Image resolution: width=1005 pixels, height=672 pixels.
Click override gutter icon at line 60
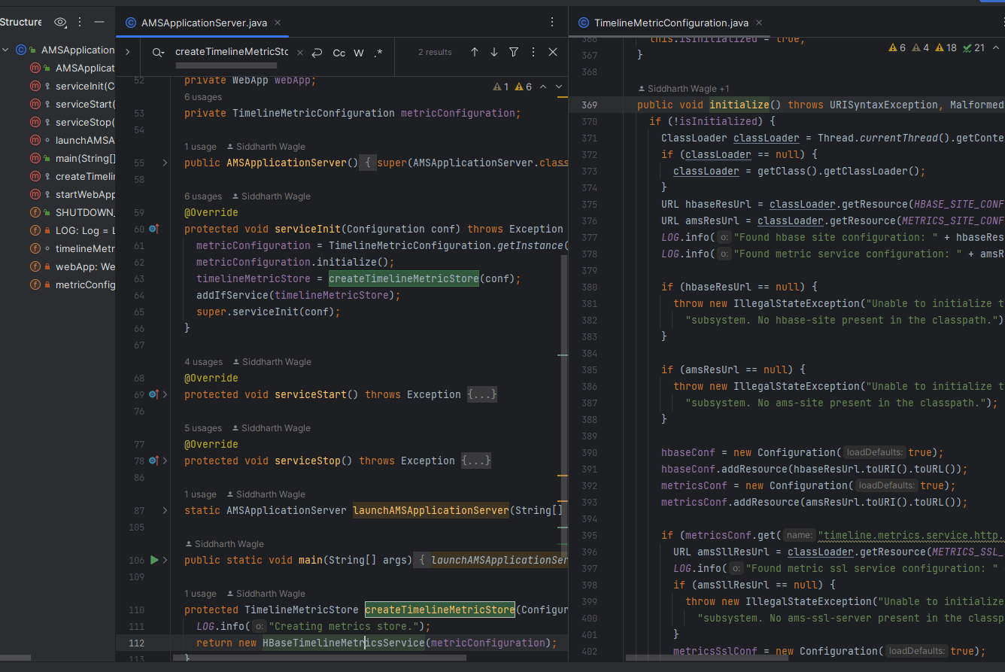click(154, 229)
